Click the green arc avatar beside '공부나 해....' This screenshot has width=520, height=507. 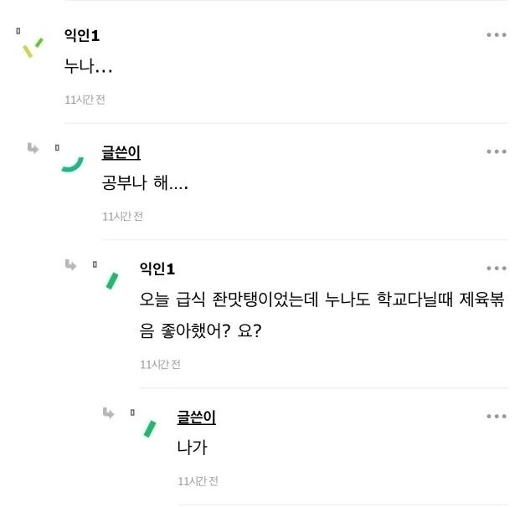point(73,164)
